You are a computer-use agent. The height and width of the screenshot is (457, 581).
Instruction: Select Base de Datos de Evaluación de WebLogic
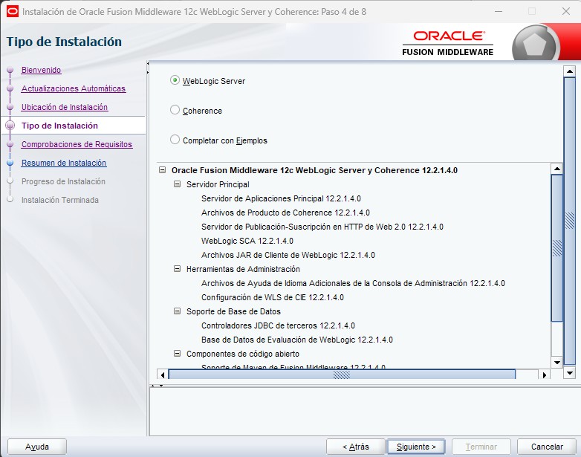pos(296,339)
